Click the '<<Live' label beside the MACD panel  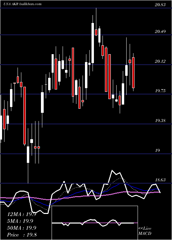145,229
